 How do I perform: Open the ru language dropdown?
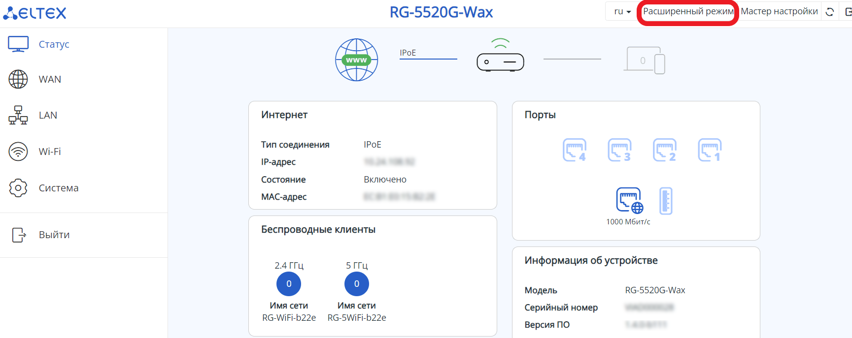(x=622, y=11)
